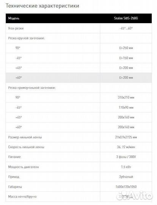Image resolution: width=157 pixels, height=205 pixels.
Task: Click the '3 фазы / 380V' value
Action: point(126,157)
